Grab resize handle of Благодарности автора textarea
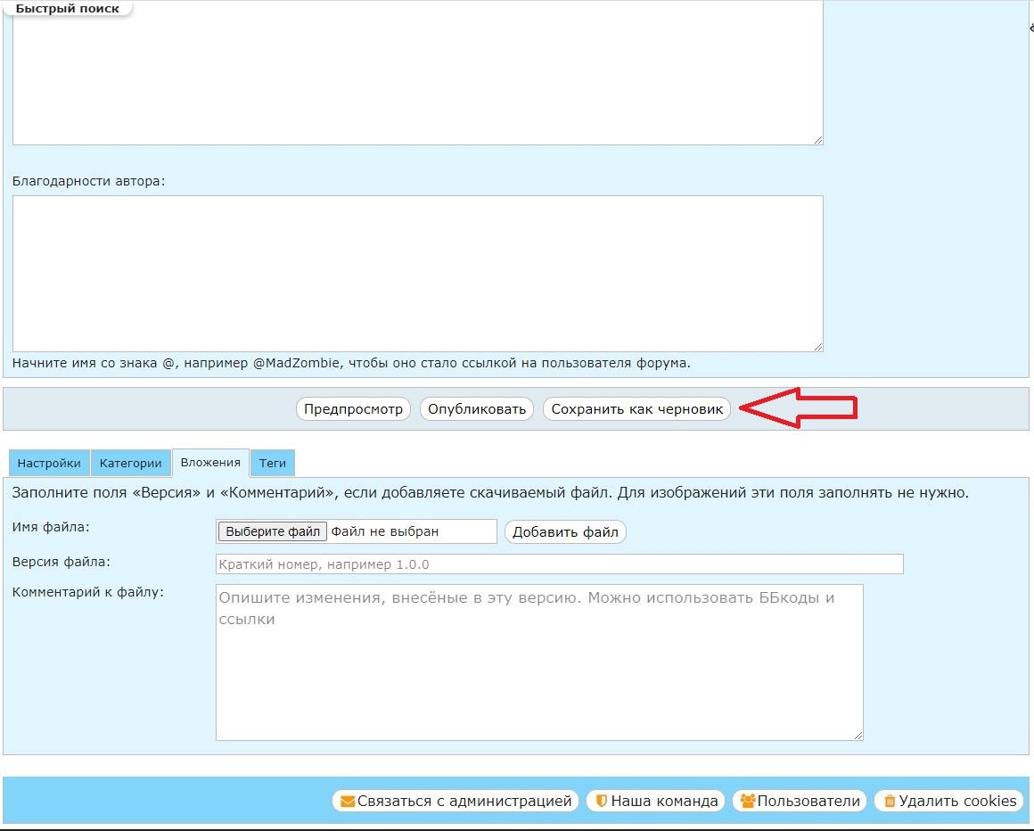The height and width of the screenshot is (831, 1034). (x=817, y=347)
